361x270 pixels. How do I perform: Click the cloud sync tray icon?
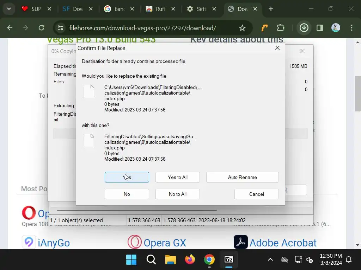click(284, 260)
